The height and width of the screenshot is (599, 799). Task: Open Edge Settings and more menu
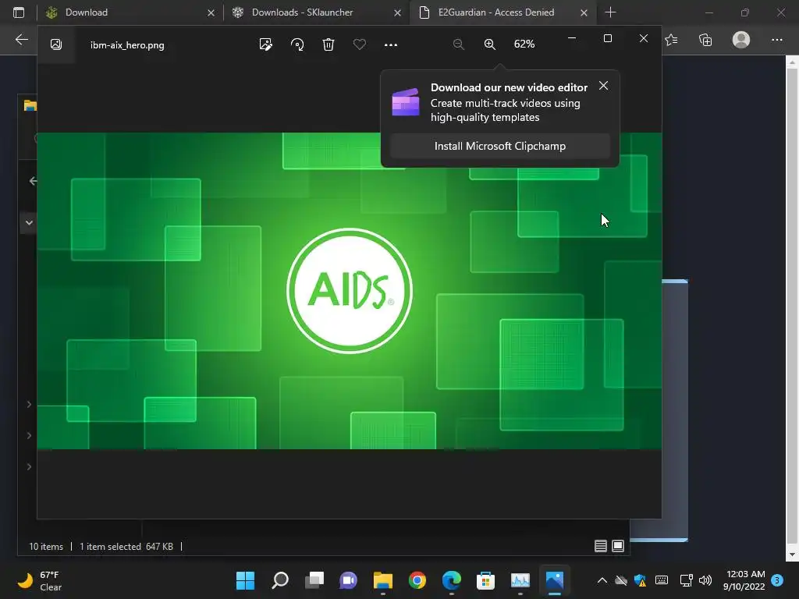pos(776,40)
